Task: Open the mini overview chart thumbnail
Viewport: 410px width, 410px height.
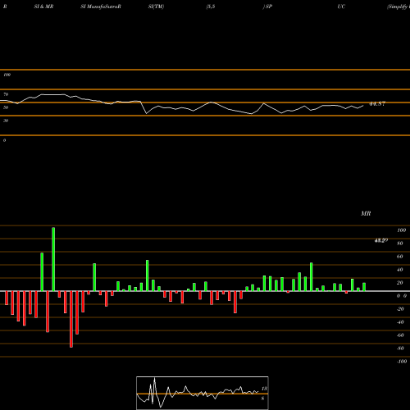Action: pyautogui.click(x=203, y=393)
